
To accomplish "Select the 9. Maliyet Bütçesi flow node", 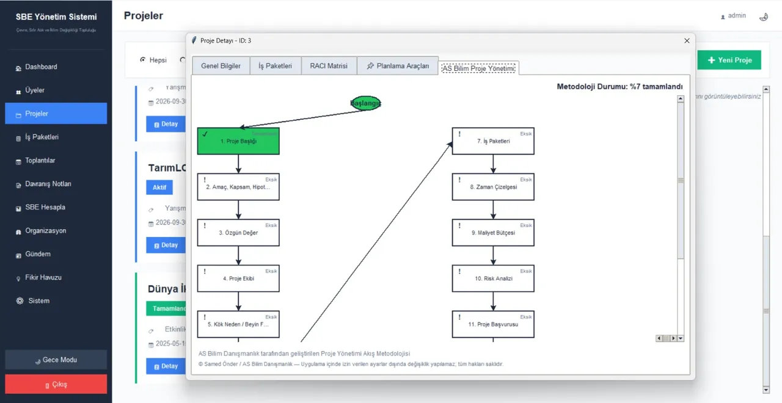I will coord(493,233).
